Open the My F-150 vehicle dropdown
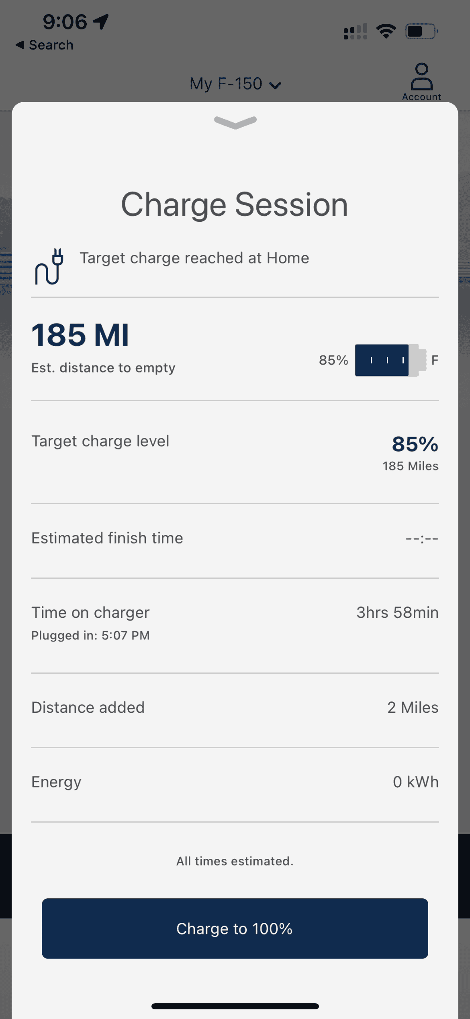Image resolution: width=470 pixels, height=1019 pixels. coord(235,84)
